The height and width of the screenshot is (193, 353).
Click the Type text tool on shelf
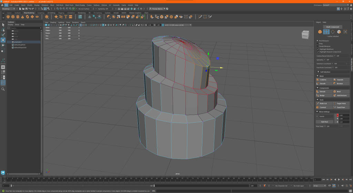tap(65, 17)
